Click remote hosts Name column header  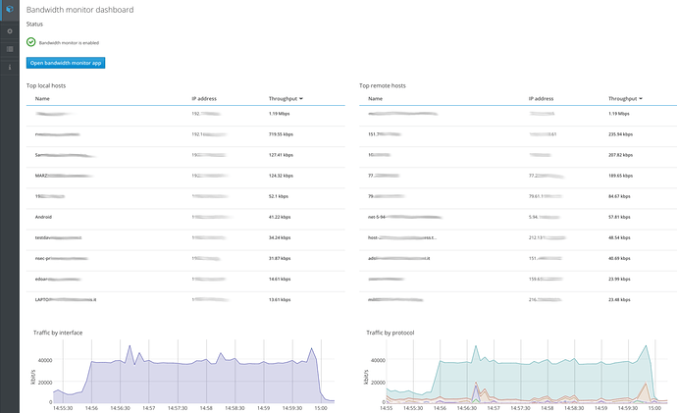tap(375, 99)
